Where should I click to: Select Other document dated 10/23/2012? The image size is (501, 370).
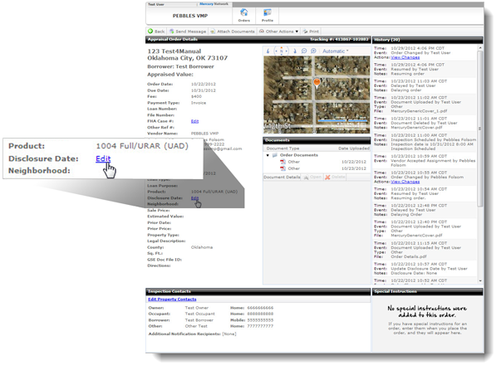(293, 168)
